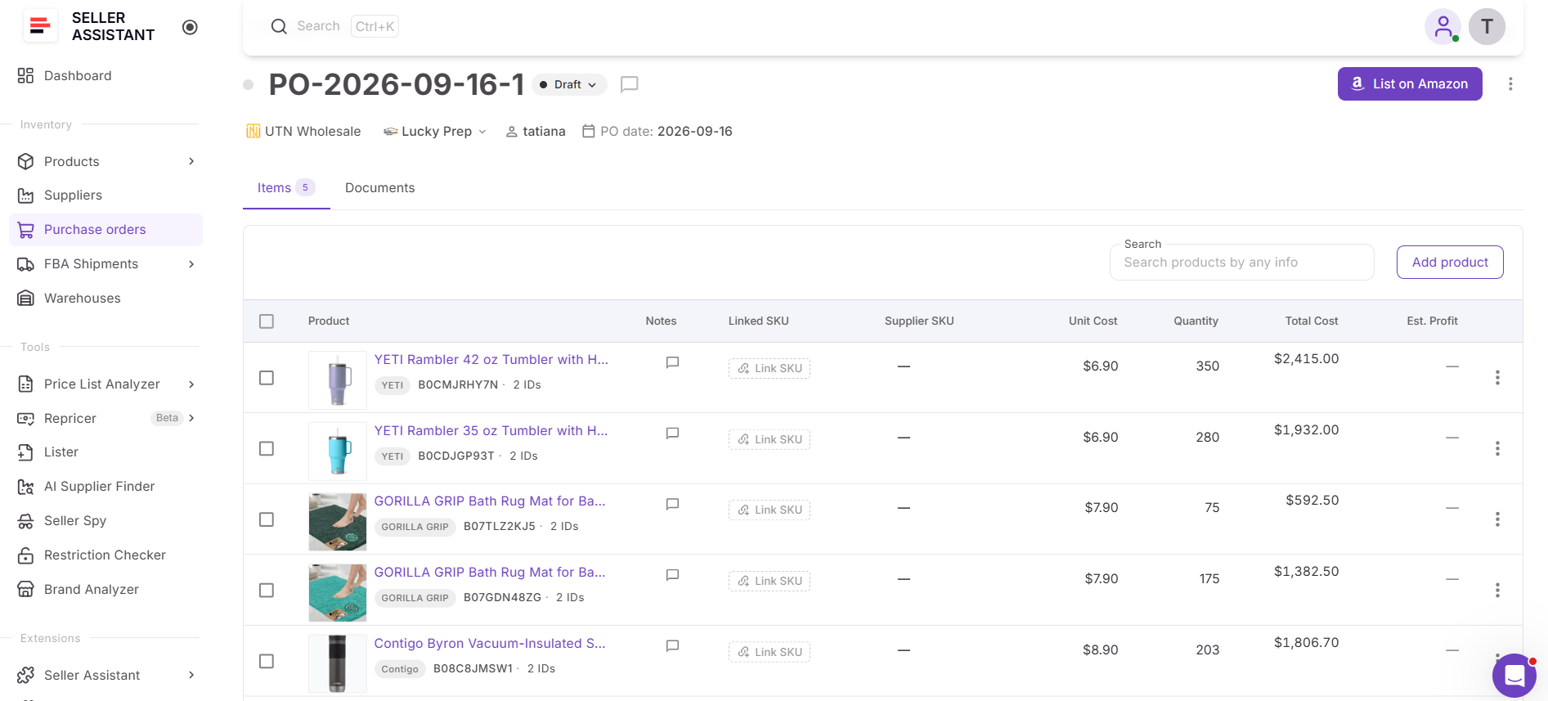Switch to the Items tab
The image size is (1548, 701).
pos(286,188)
